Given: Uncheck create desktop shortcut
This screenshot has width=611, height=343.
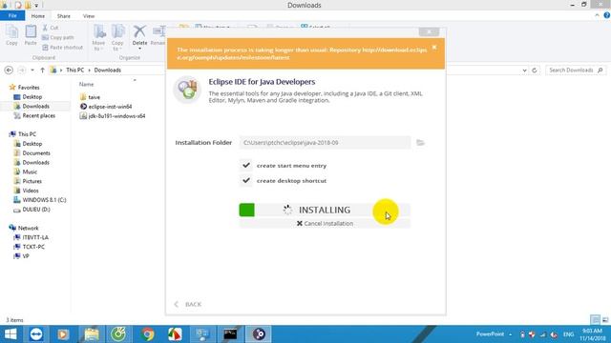Looking at the screenshot, I should tap(246, 180).
